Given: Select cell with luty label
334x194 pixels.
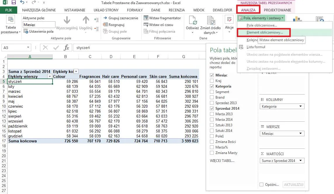Looking at the screenshot, I should pos(30,86).
